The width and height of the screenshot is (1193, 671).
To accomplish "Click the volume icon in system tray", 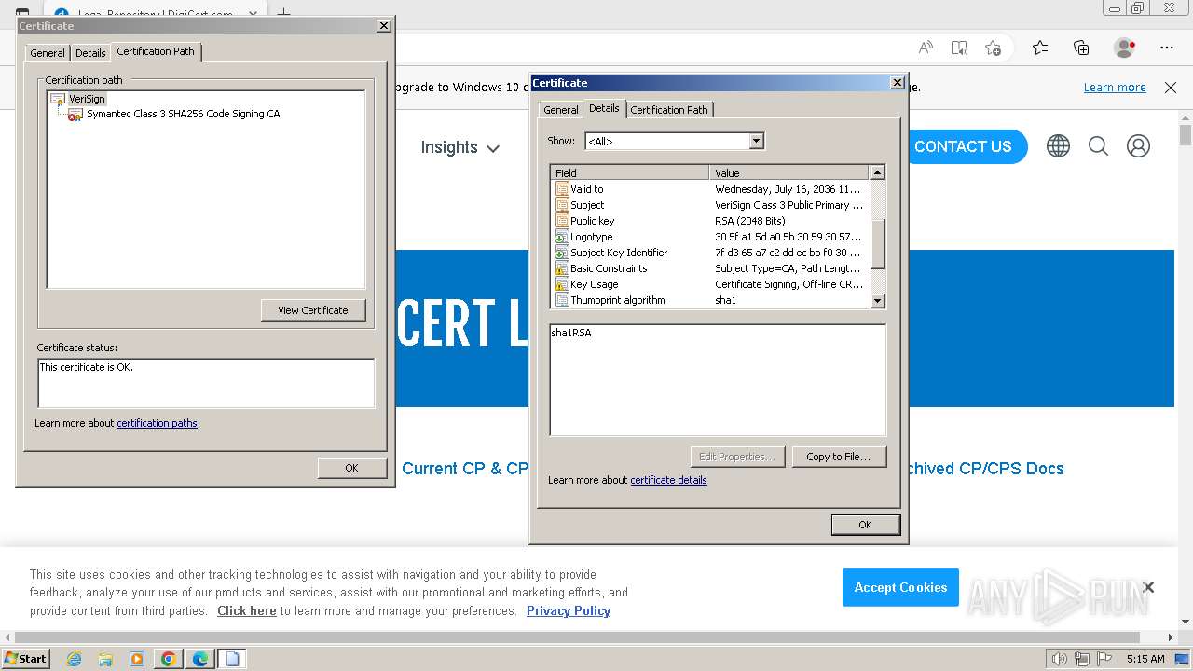I will pyautogui.click(x=1060, y=659).
